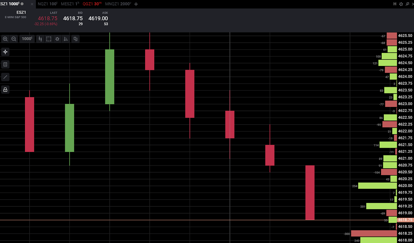Click the plus to add a new symbol tab

point(136,4)
